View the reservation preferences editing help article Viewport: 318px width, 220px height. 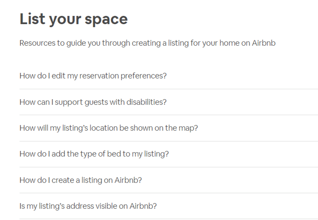(93, 76)
